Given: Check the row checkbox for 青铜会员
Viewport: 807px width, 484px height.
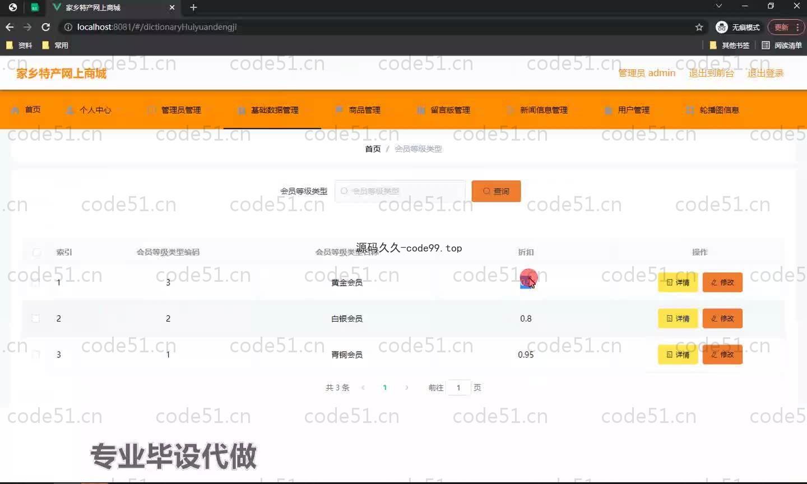Looking at the screenshot, I should pyautogui.click(x=36, y=354).
